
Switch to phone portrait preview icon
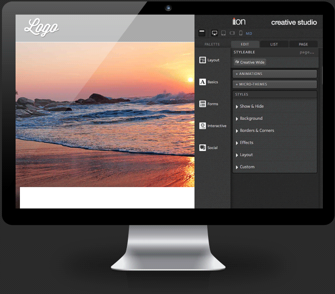pos(241,33)
